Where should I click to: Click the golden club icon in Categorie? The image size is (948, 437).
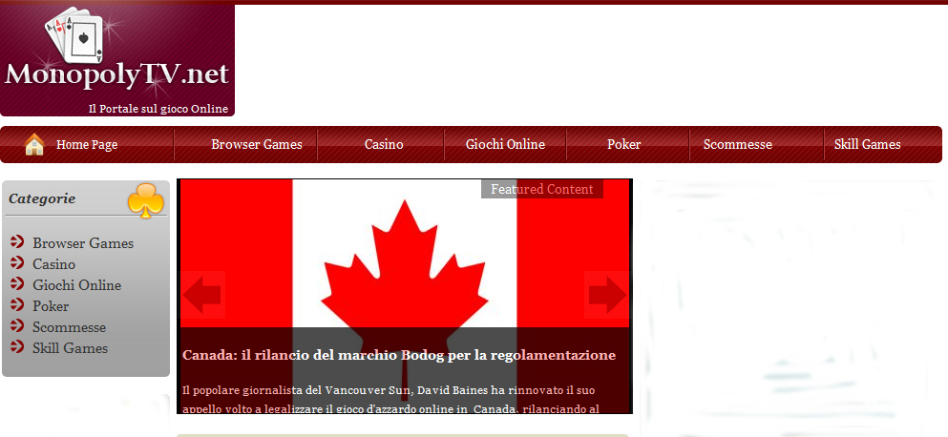pyautogui.click(x=146, y=200)
